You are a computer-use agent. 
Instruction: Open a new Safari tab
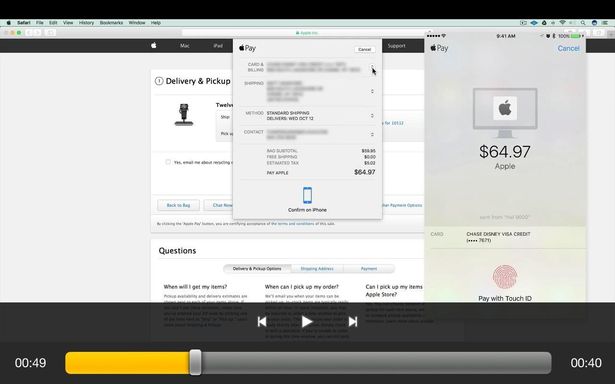pyautogui.click(x=611, y=34)
